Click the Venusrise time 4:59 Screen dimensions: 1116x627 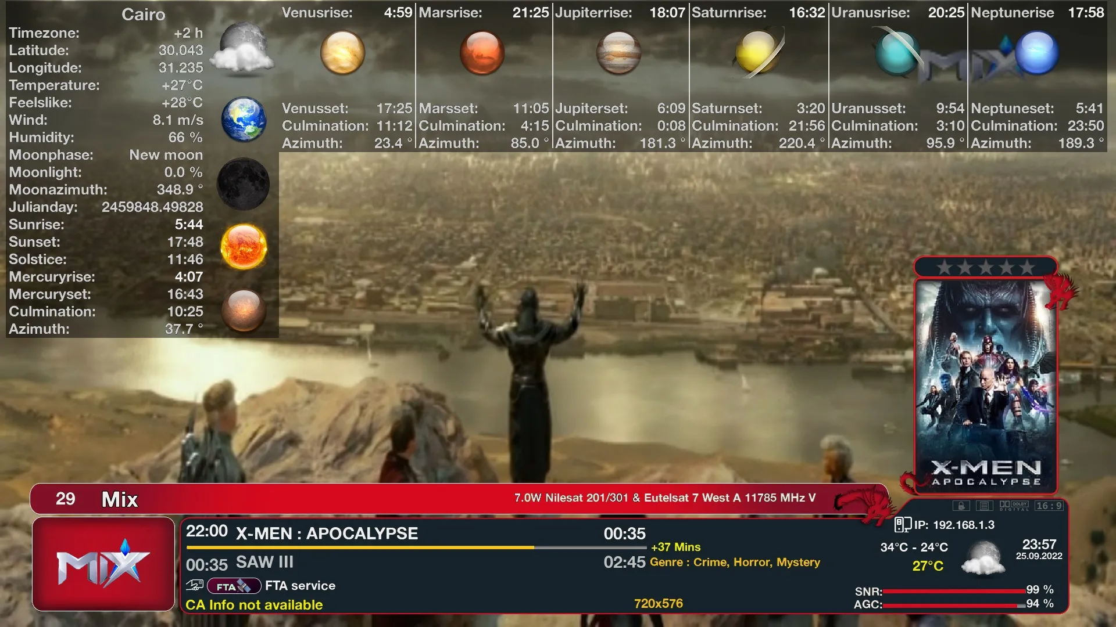pyautogui.click(x=398, y=13)
